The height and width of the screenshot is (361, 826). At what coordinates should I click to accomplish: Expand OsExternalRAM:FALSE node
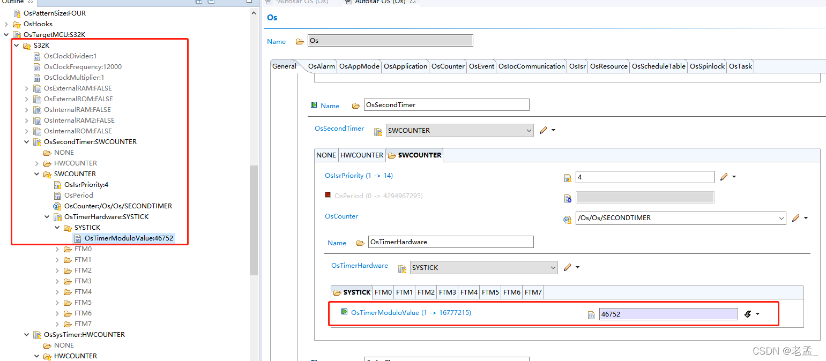coord(27,88)
